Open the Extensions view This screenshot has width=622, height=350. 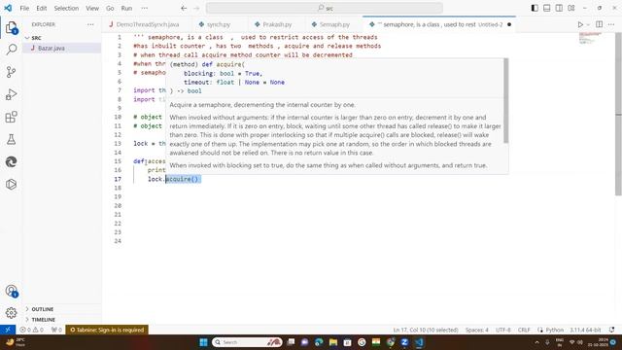pos(11,117)
